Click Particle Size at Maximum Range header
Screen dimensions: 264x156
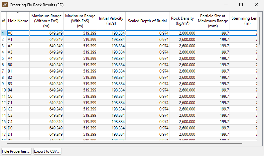pos(213,21)
